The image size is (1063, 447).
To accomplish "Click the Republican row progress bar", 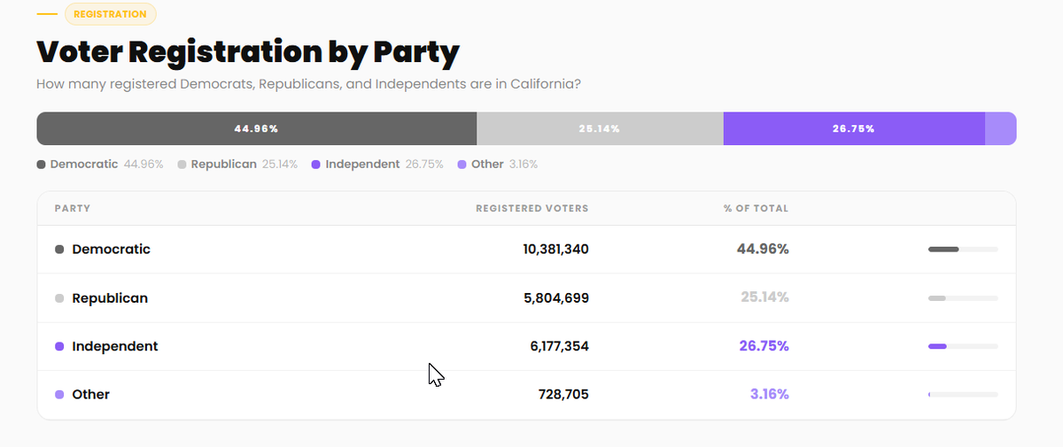I will (x=963, y=298).
